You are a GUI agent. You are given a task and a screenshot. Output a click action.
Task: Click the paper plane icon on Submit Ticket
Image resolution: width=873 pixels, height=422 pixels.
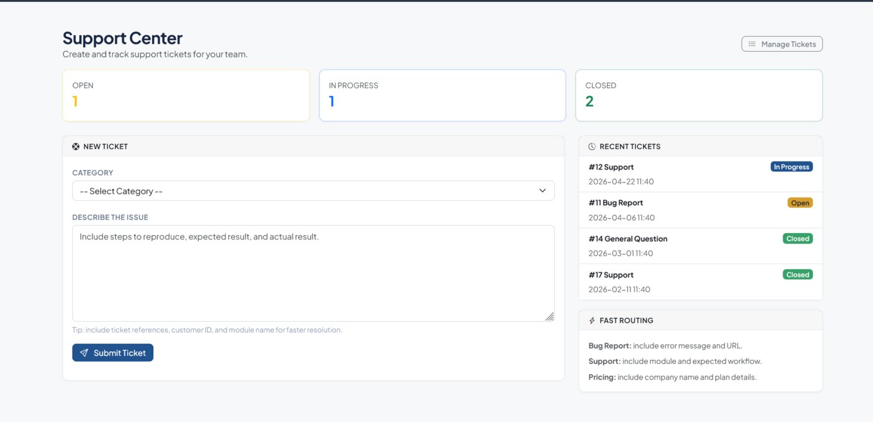point(84,352)
